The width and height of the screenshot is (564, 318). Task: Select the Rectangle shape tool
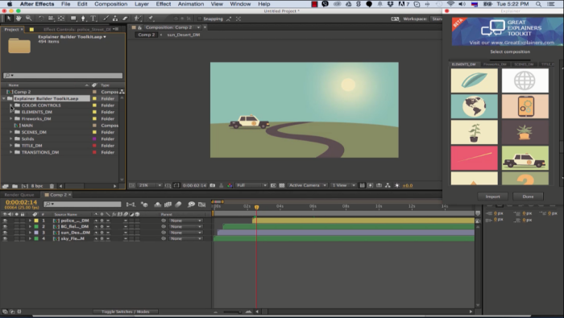(x=73, y=19)
